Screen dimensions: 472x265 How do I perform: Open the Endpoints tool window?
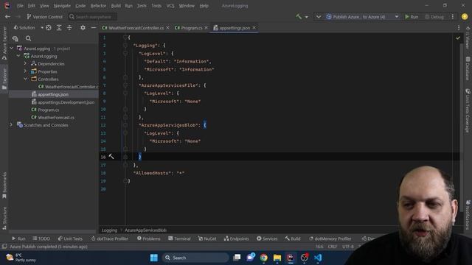[x=236, y=239]
